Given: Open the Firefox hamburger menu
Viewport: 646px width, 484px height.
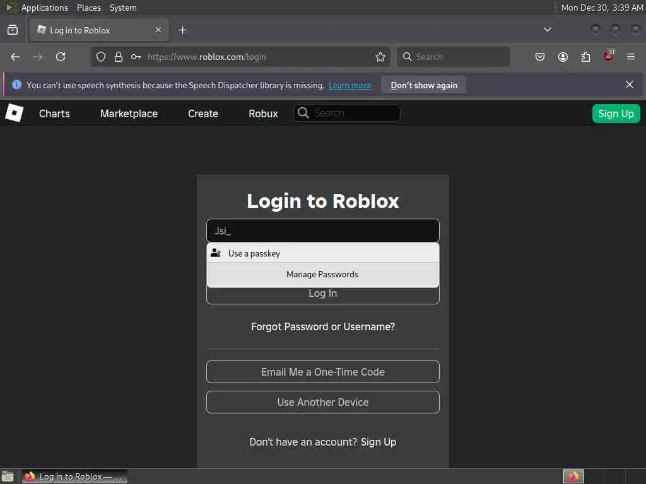Looking at the screenshot, I should (x=631, y=57).
